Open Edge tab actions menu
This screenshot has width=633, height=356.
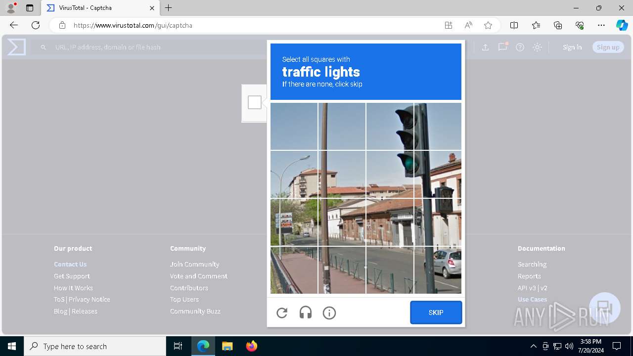coord(30,8)
